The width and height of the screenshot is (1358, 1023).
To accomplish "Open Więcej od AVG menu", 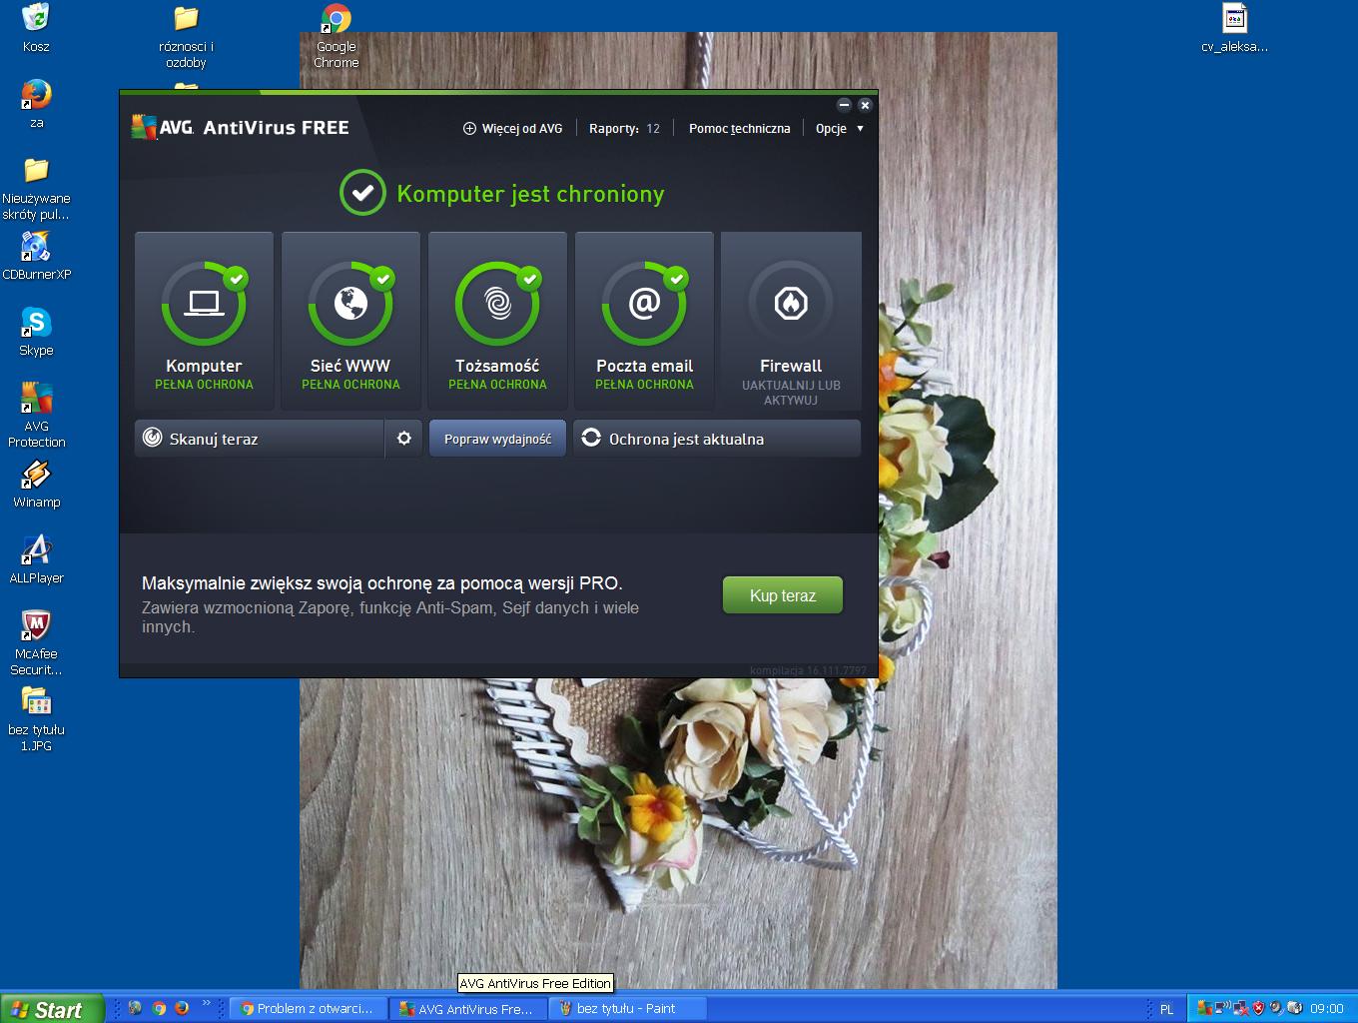I will tap(512, 129).
